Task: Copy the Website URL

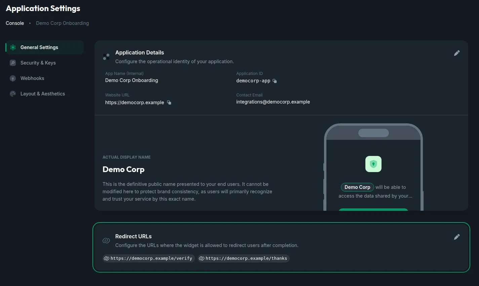Action: tap(169, 103)
